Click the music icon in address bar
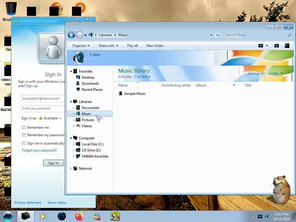The width and height of the screenshot is (296, 222). click(91, 35)
